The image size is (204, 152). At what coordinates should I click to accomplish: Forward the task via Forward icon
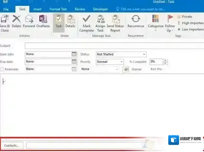pos(29,20)
